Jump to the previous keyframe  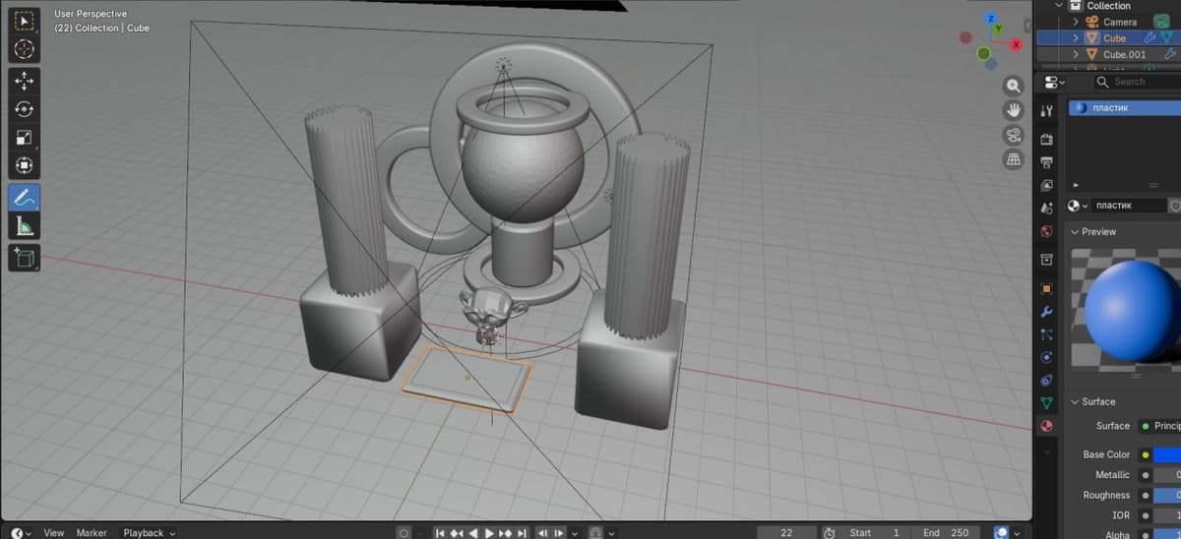coord(457,532)
